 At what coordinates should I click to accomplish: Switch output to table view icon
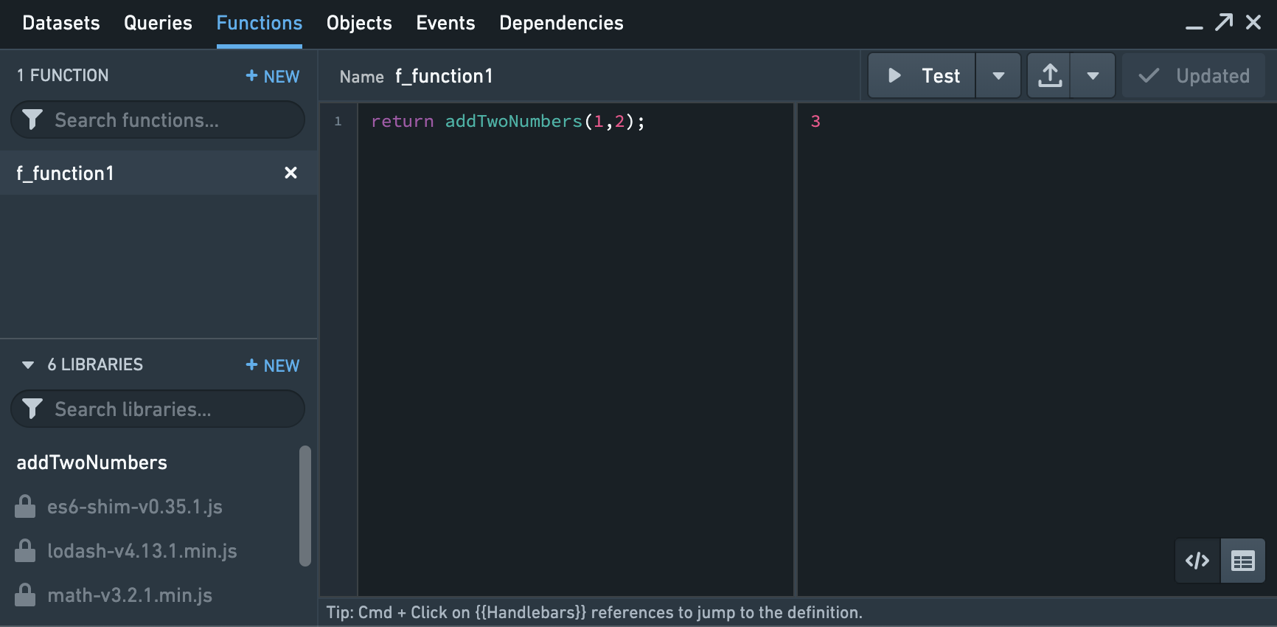tap(1243, 561)
